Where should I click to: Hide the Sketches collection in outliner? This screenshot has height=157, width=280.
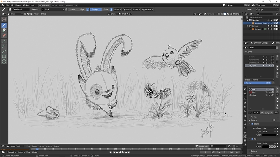pos(269,20)
